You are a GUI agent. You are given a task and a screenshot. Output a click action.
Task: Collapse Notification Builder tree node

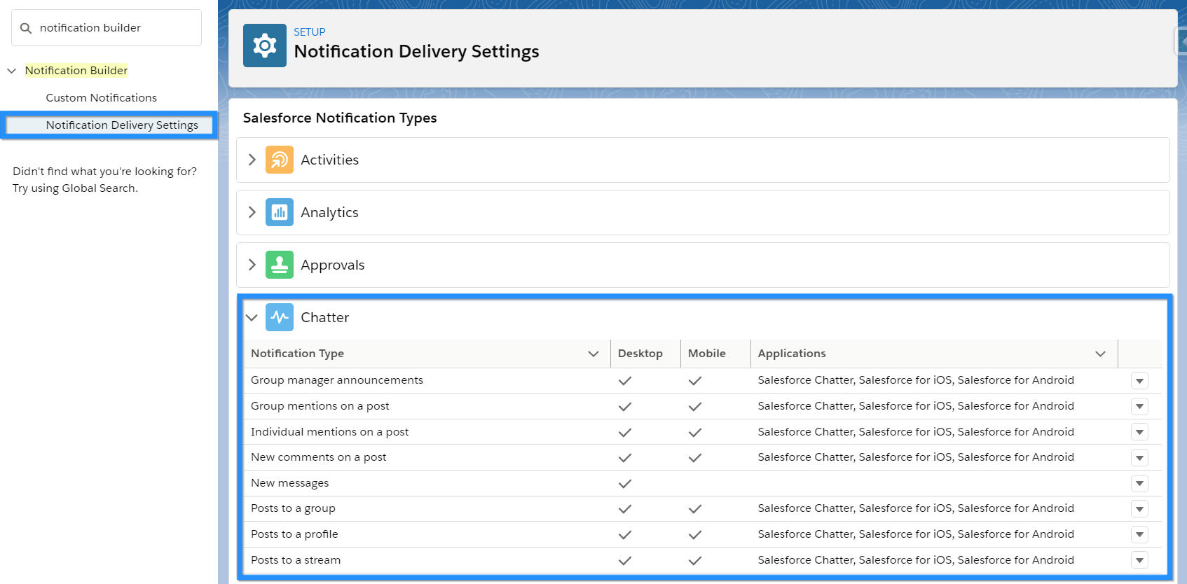12,71
